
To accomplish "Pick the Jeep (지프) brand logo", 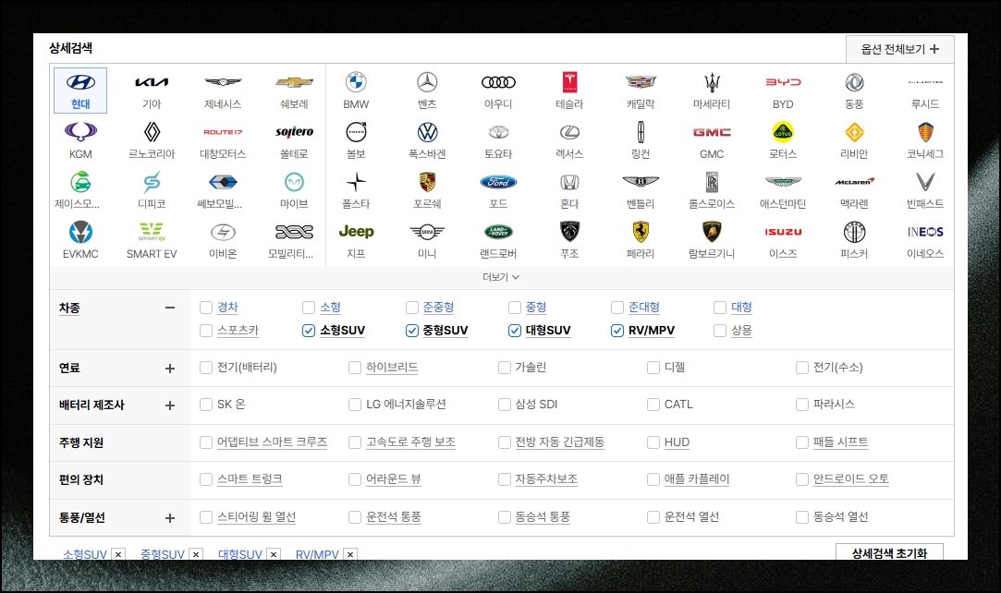I will click(x=356, y=232).
